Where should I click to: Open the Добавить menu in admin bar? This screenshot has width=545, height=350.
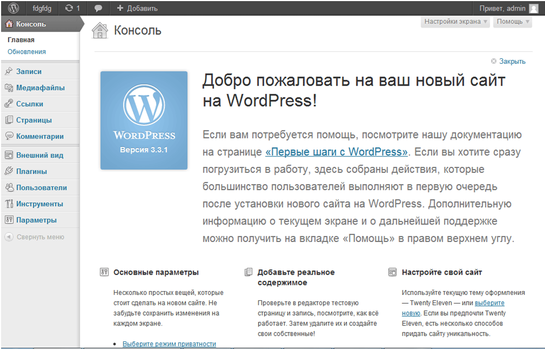(137, 8)
